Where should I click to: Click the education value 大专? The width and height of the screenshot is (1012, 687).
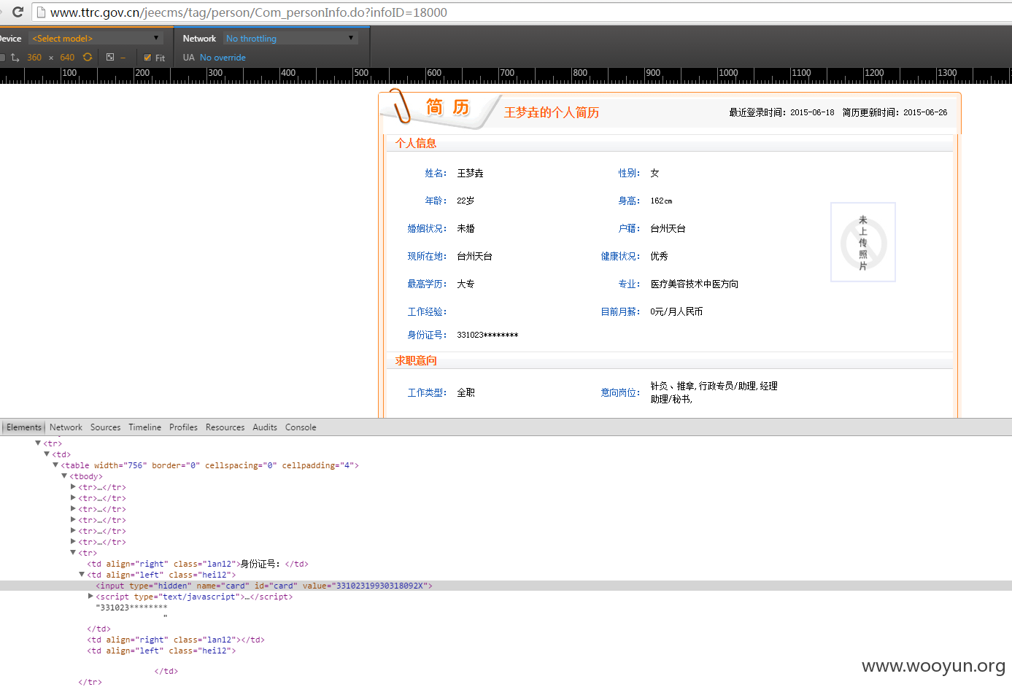click(x=466, y=284)
